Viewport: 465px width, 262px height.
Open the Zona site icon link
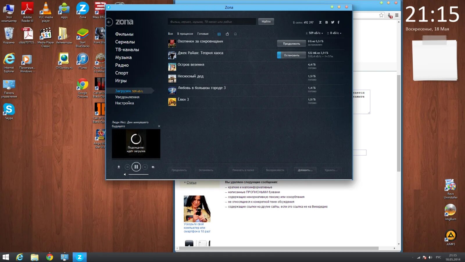click(320, 22)
